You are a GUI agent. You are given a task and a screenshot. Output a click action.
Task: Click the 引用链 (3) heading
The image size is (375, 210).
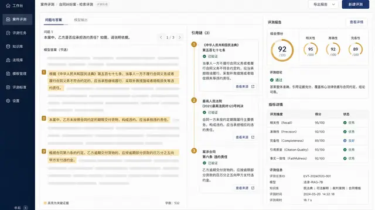coord(200,33)
